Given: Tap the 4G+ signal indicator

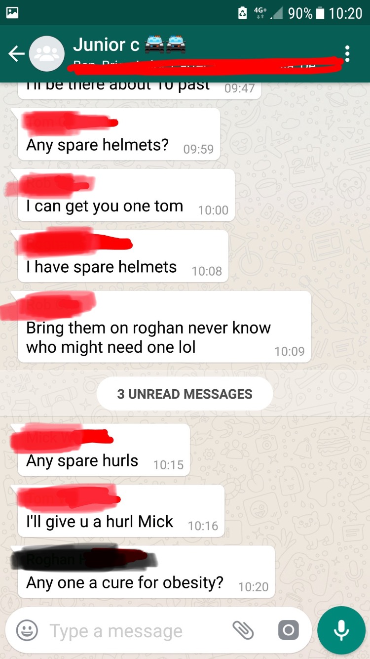Looking at the screenshot, I should click(x=260, y=13).
